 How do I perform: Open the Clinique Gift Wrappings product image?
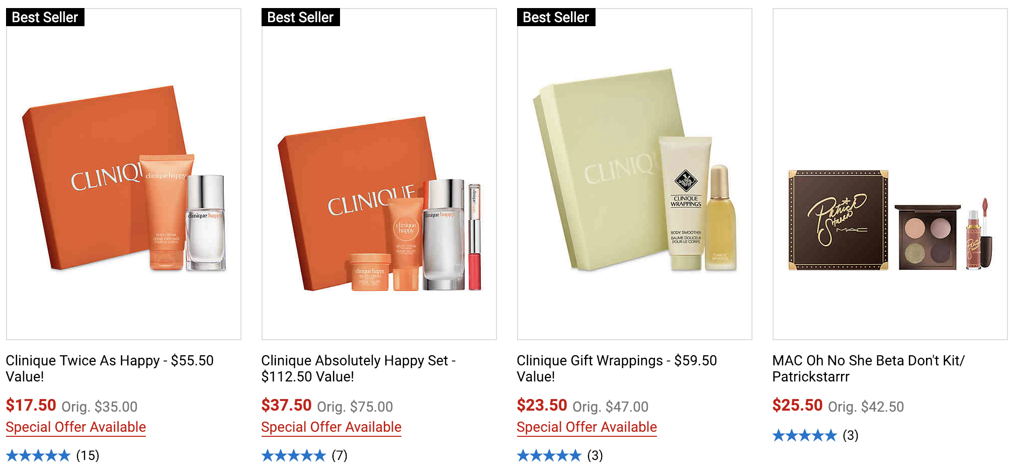[x=635, y=174]
